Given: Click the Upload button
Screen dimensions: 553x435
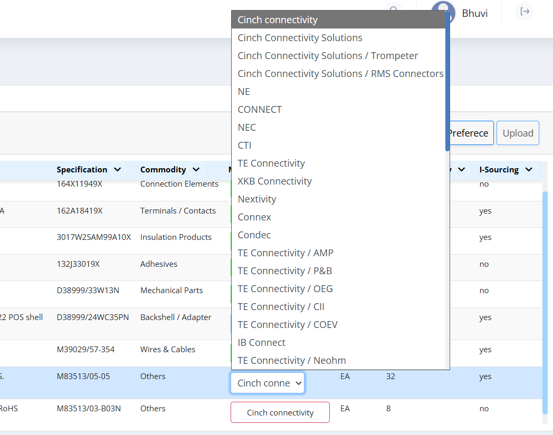Looking at the screenshot, I should click(x=518, y=133).
